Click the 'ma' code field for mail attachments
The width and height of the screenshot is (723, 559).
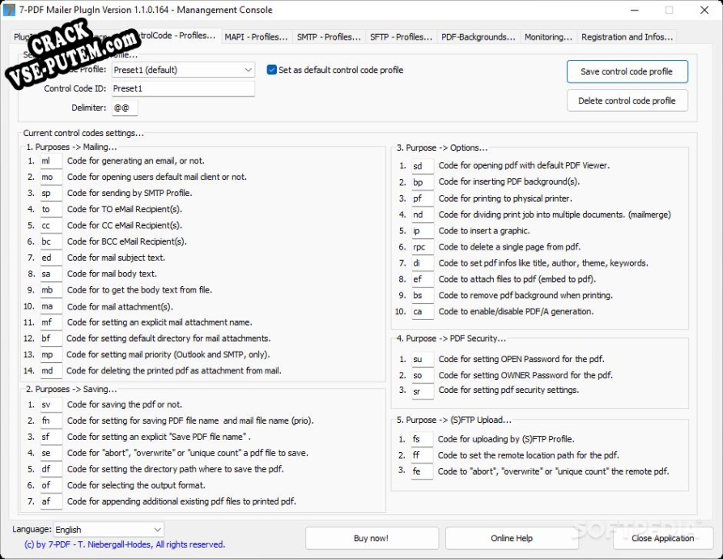point(51,306)
